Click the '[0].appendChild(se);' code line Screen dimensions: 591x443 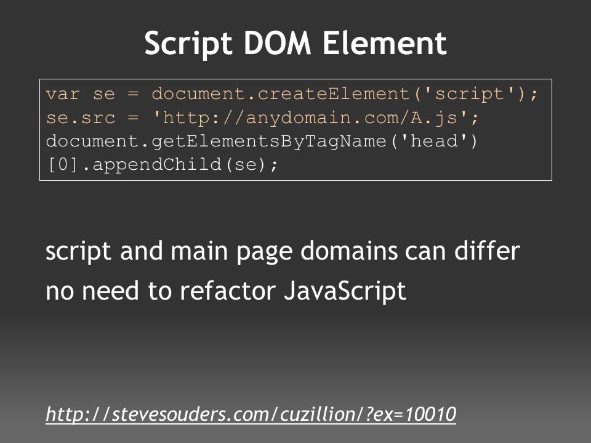[162, 165]
